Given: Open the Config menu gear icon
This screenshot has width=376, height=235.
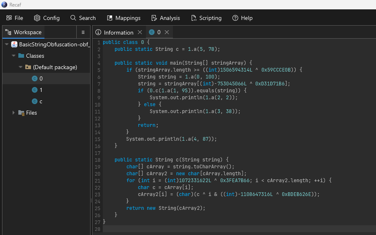Looking at the screenshot, I should coord(37,18).
